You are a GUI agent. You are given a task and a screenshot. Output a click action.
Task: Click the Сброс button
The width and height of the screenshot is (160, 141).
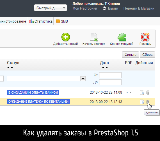[x=147, y=54]
